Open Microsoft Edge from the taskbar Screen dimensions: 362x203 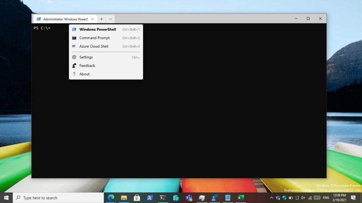tap(111, 198)
